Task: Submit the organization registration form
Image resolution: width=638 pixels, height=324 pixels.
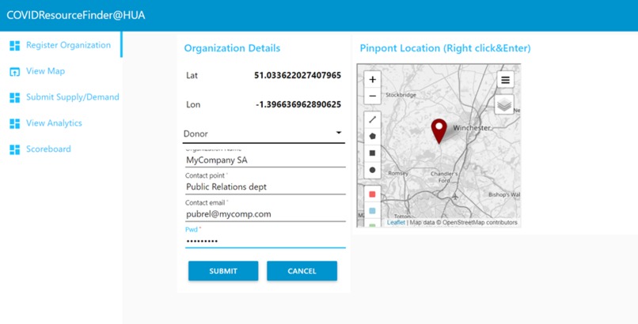Action: [223, 271]
